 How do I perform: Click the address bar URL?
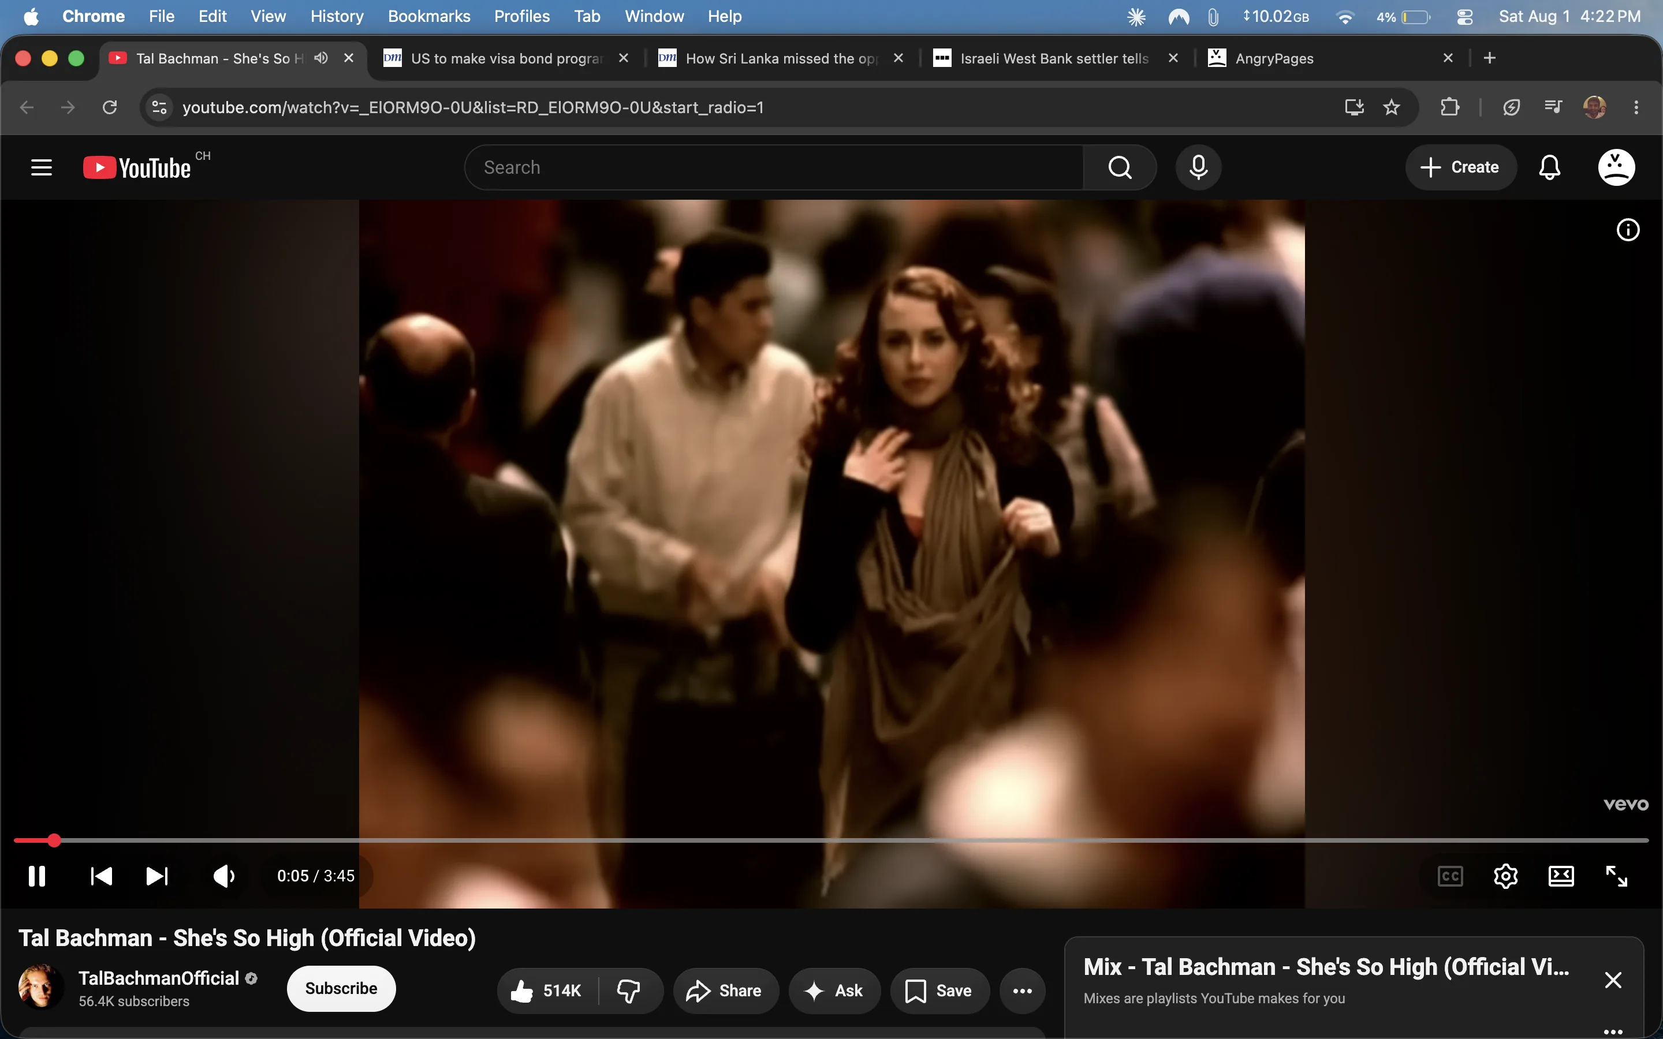click(473, 107)
